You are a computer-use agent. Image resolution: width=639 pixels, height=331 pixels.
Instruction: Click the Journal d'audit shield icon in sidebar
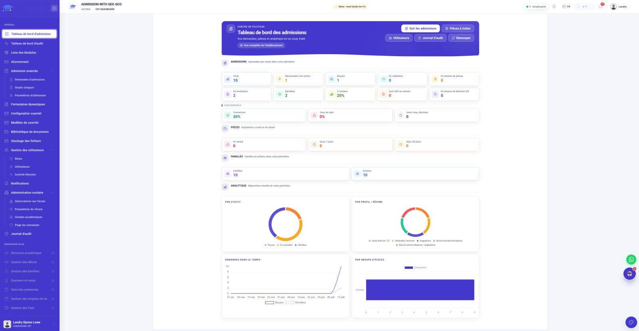6,234
